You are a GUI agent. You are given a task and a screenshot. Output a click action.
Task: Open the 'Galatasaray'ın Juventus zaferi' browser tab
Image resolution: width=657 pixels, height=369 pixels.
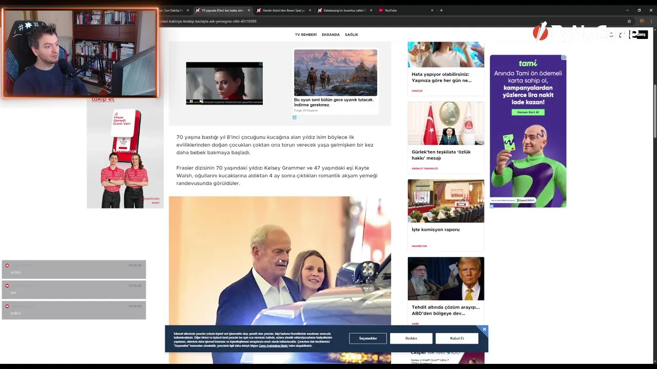344,10
